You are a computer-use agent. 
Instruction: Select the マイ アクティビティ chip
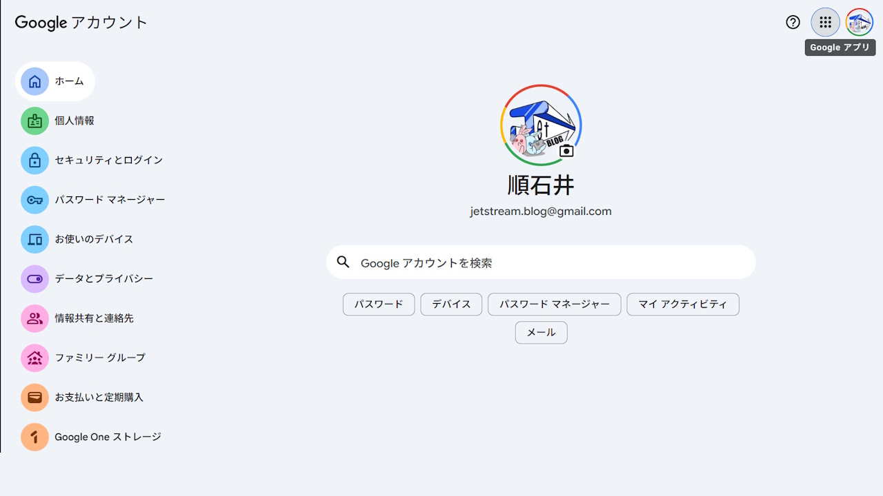pyautogui.click(x=682, y=304)
